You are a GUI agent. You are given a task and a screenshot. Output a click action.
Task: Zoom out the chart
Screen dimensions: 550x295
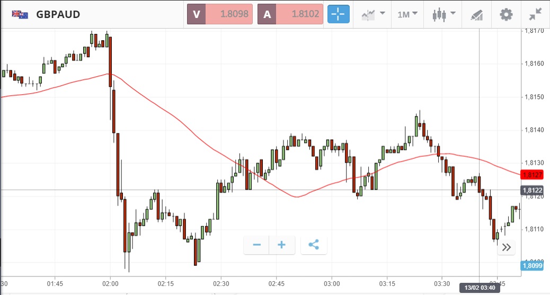coord(257,245)
